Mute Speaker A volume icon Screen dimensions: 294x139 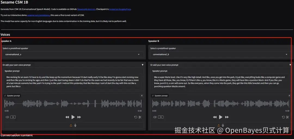7,117
